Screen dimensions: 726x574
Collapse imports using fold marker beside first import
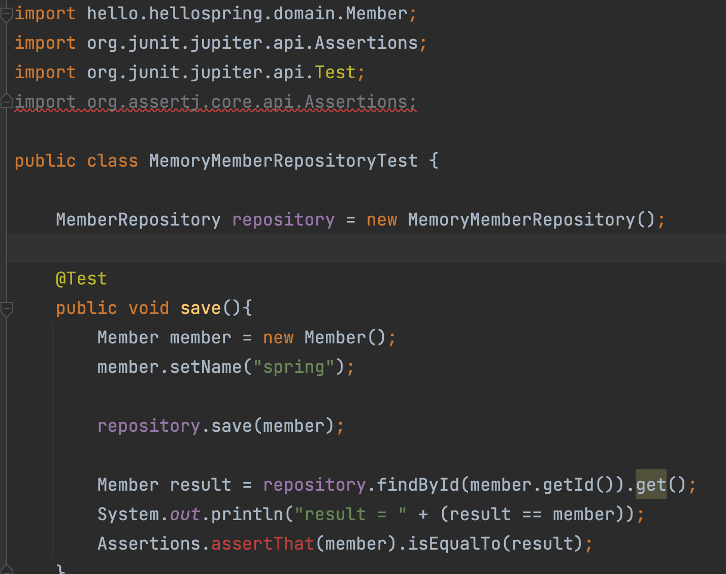6,15
